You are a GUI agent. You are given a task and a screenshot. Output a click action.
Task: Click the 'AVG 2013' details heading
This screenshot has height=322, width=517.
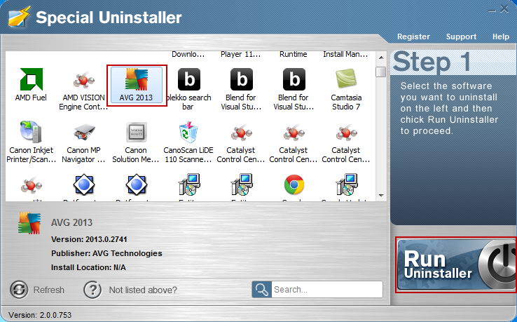click(71, 222)
